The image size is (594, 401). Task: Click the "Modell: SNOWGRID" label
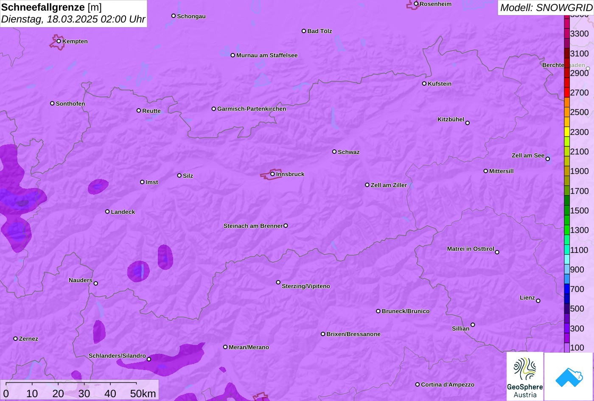coord(546,8)
